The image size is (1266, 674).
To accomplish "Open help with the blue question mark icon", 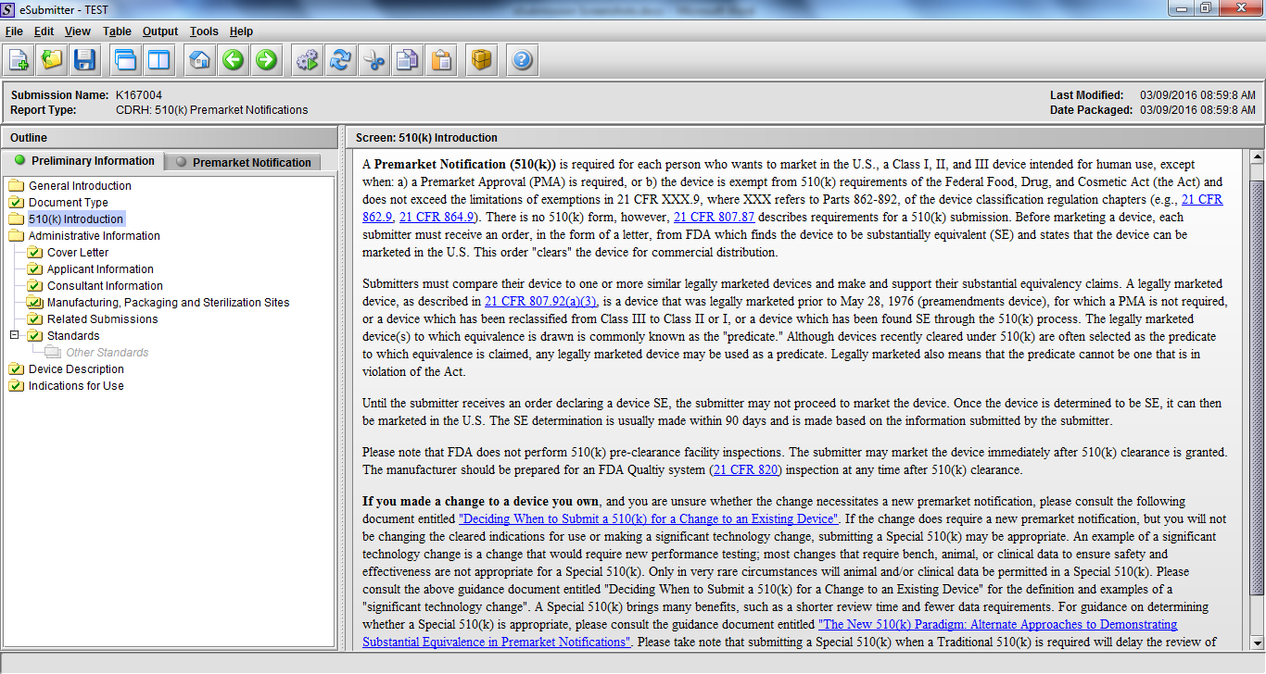I will pos(522,61).
